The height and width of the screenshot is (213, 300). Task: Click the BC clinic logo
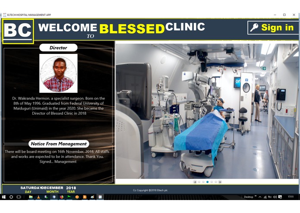tap(18, 31)
